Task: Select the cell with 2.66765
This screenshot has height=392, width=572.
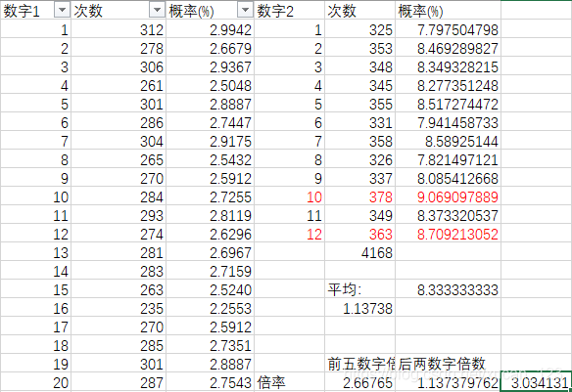Action: [x=359, y=382]
